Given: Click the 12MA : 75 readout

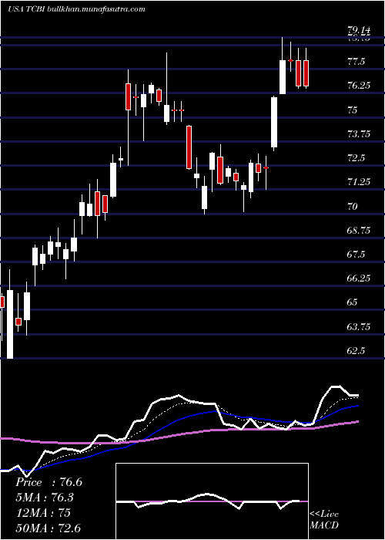Looking at the screenshot, I should [43, 513].
